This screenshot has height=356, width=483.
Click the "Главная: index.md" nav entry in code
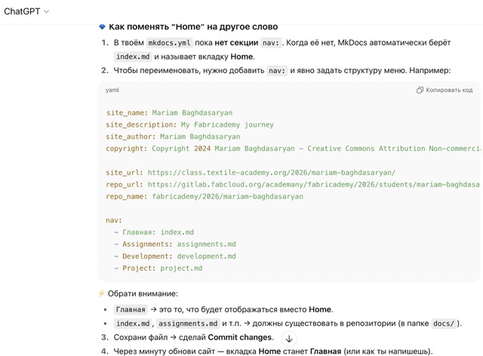(x=158, y=232)
